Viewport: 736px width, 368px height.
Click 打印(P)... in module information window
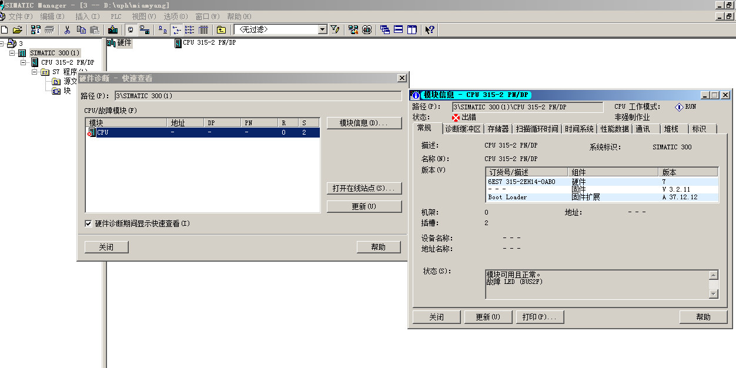[x=540, y=317]
